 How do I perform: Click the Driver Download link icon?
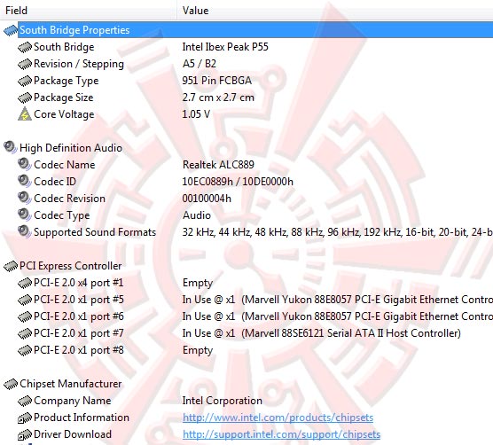click(25, 435)
